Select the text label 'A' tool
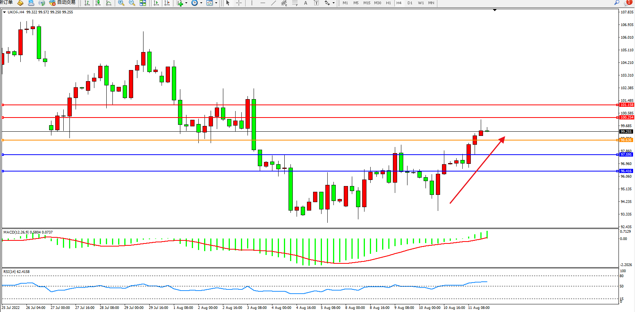635x312 pixels. 305,3
